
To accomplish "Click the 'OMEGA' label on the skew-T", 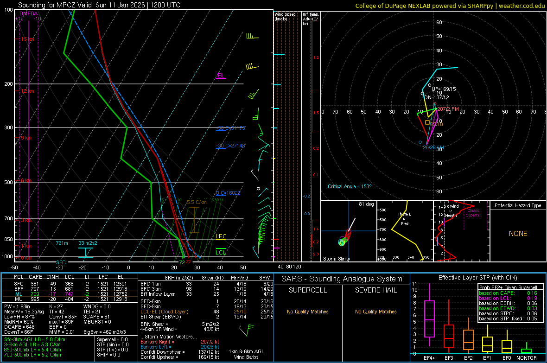I will tap(29, 13).
